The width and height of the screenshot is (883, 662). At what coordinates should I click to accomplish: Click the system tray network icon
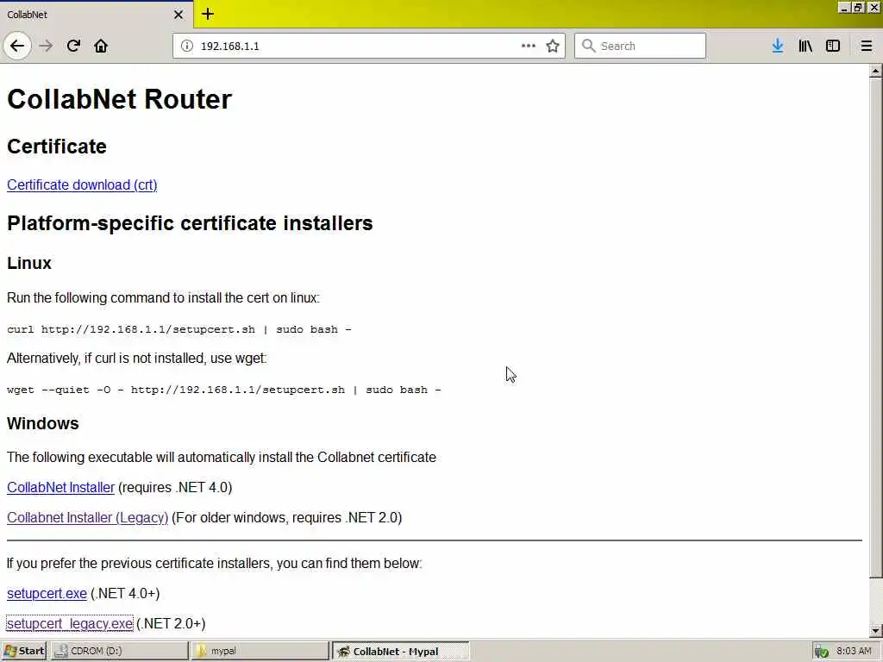822,652
